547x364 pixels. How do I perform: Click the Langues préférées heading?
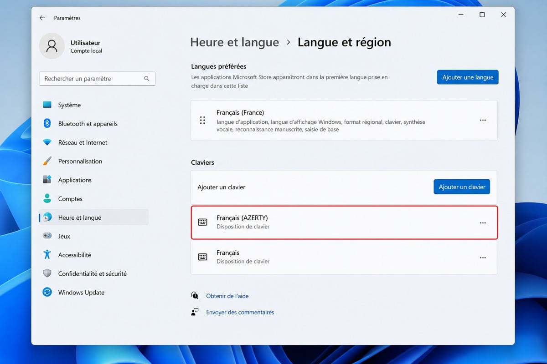[219, 66]
